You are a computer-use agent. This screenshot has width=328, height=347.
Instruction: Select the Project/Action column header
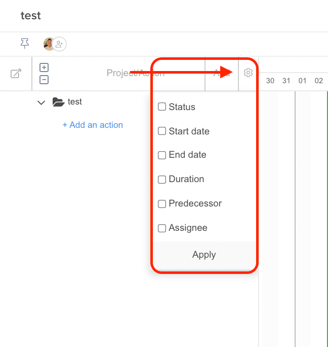pyautogui.click(x=135, y=73)
